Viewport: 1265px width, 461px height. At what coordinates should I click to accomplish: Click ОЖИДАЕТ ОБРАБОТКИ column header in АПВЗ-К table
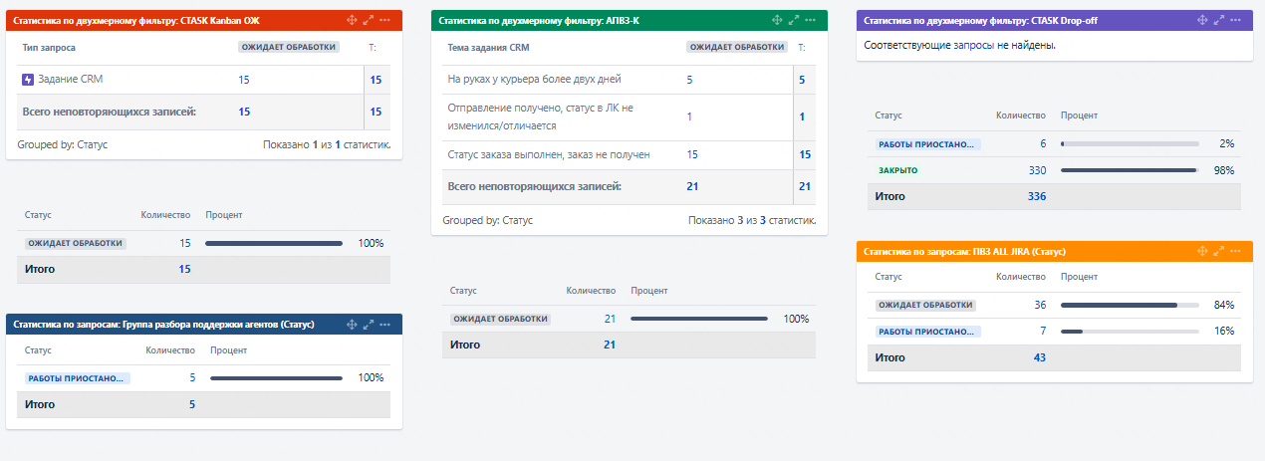[737, 47]
